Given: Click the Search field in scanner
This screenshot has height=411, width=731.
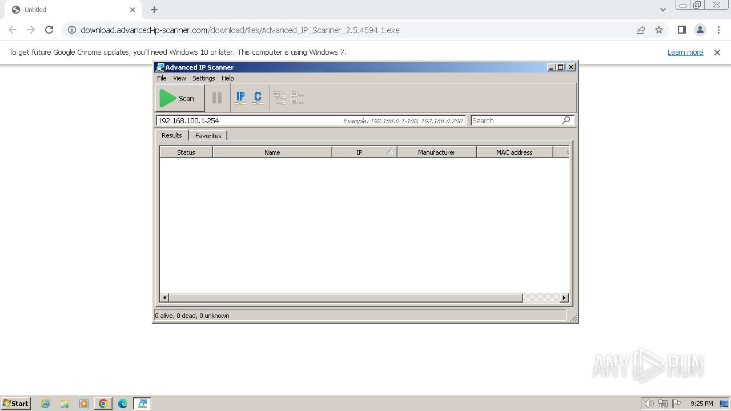Looking at the screenshot, I should pos(516,120).
